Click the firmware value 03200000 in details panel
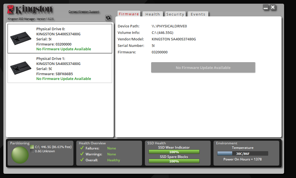 160,52
